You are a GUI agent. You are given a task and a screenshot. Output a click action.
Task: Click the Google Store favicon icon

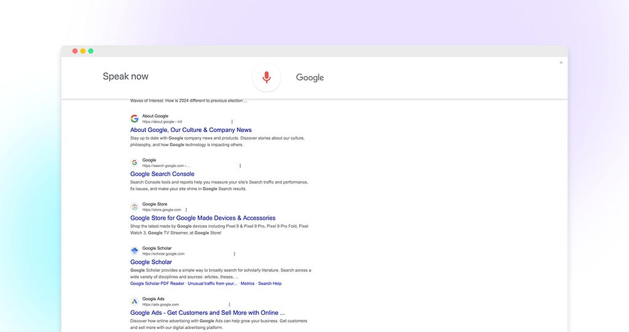click(x=135, y=206)
